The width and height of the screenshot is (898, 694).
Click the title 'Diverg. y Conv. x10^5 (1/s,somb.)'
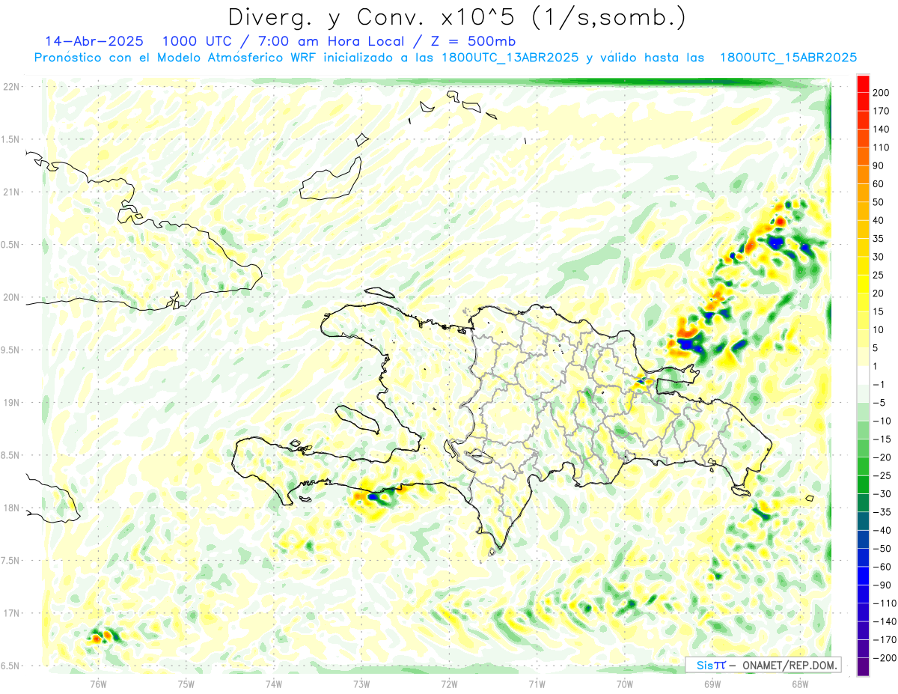456,16
